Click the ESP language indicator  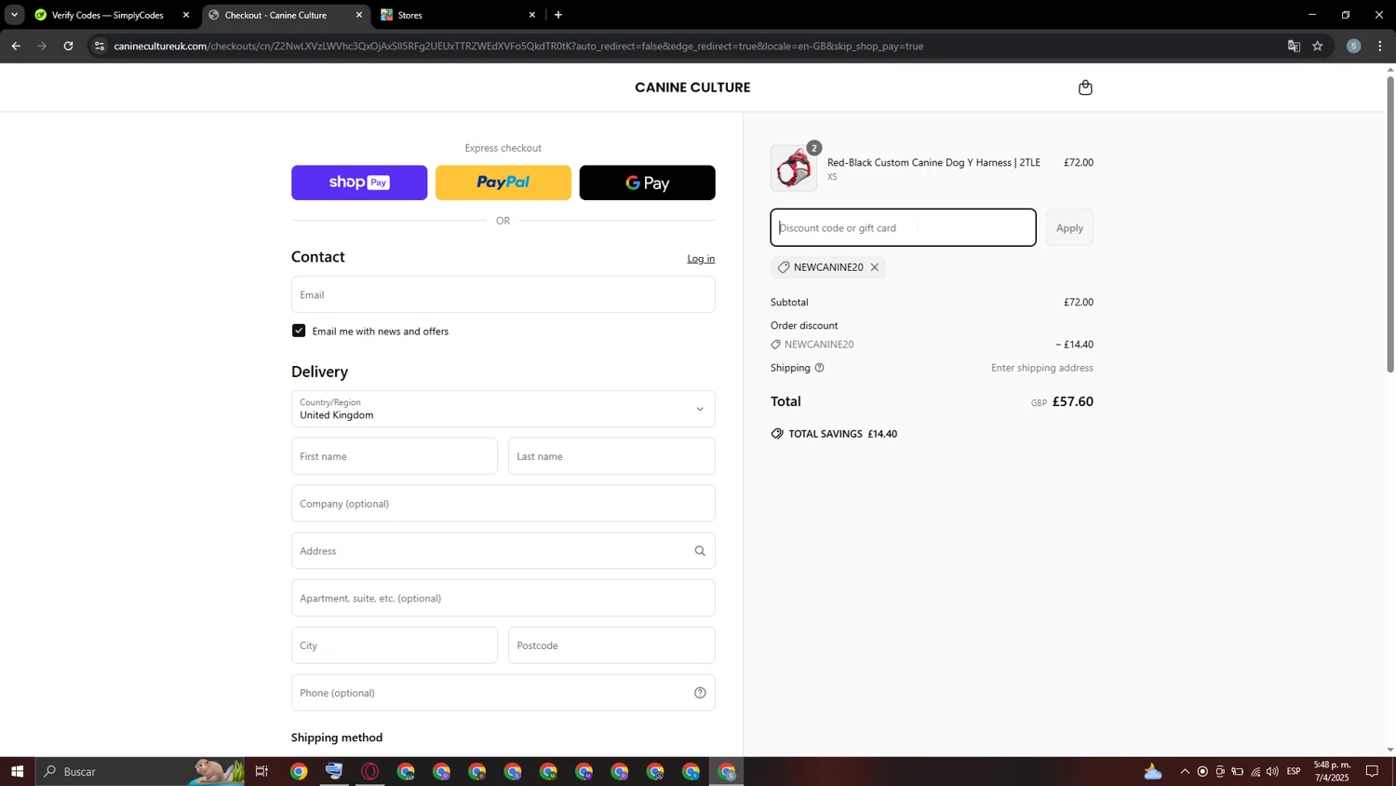[1294, 771]
